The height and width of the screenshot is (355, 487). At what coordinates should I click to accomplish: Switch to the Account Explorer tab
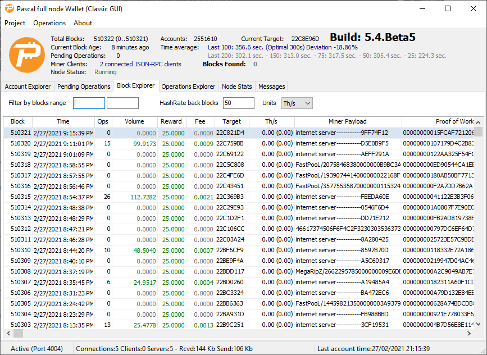click(x=28, y=87)
